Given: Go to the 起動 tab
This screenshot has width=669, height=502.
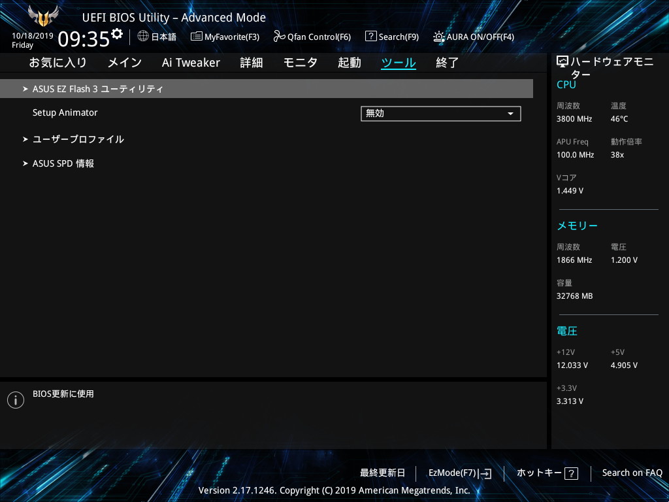Looking at the screenshot, I should pos(350,63).
